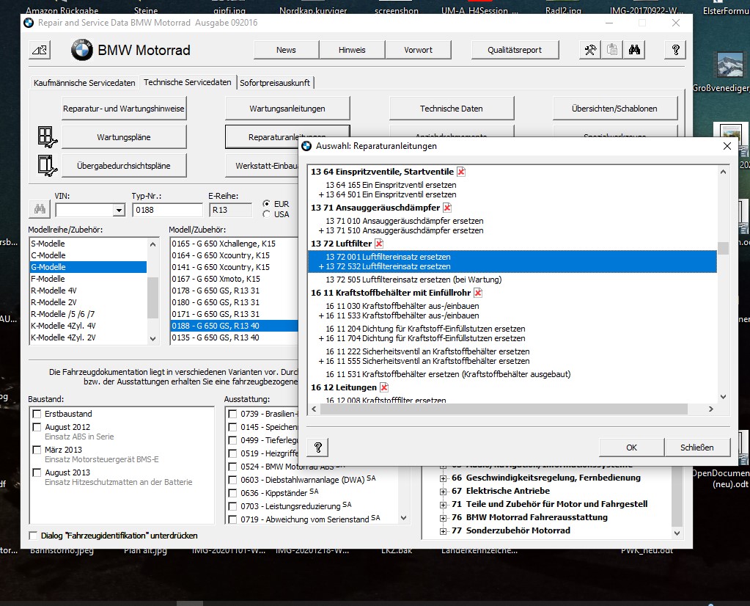
Task: Click Schließen in the Auswahl dialog
Action: pyautogui.click(x=697, y=448)
